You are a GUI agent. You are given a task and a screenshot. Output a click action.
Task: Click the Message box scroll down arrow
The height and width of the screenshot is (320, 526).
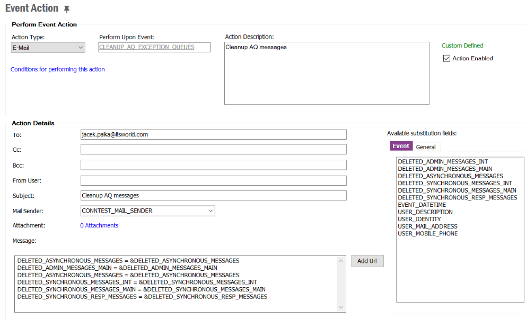click(x=341, y=307)
